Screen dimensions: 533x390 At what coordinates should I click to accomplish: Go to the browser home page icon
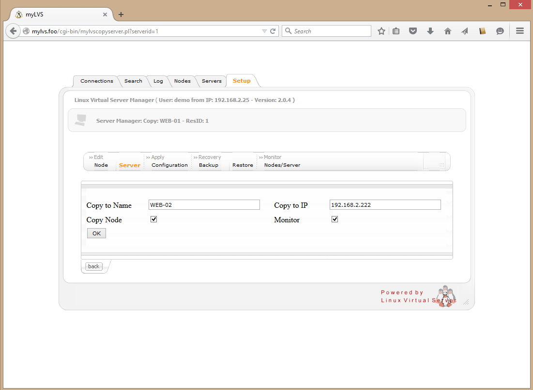pos(447,31)
